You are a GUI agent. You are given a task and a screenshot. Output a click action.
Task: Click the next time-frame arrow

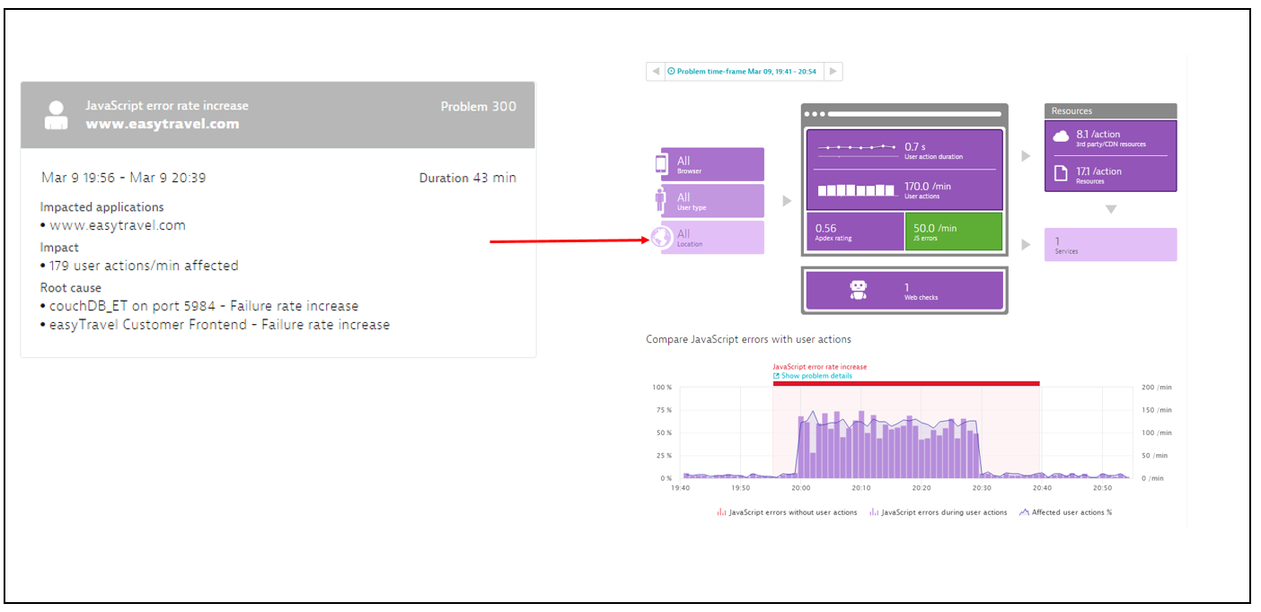click(833, 71)
